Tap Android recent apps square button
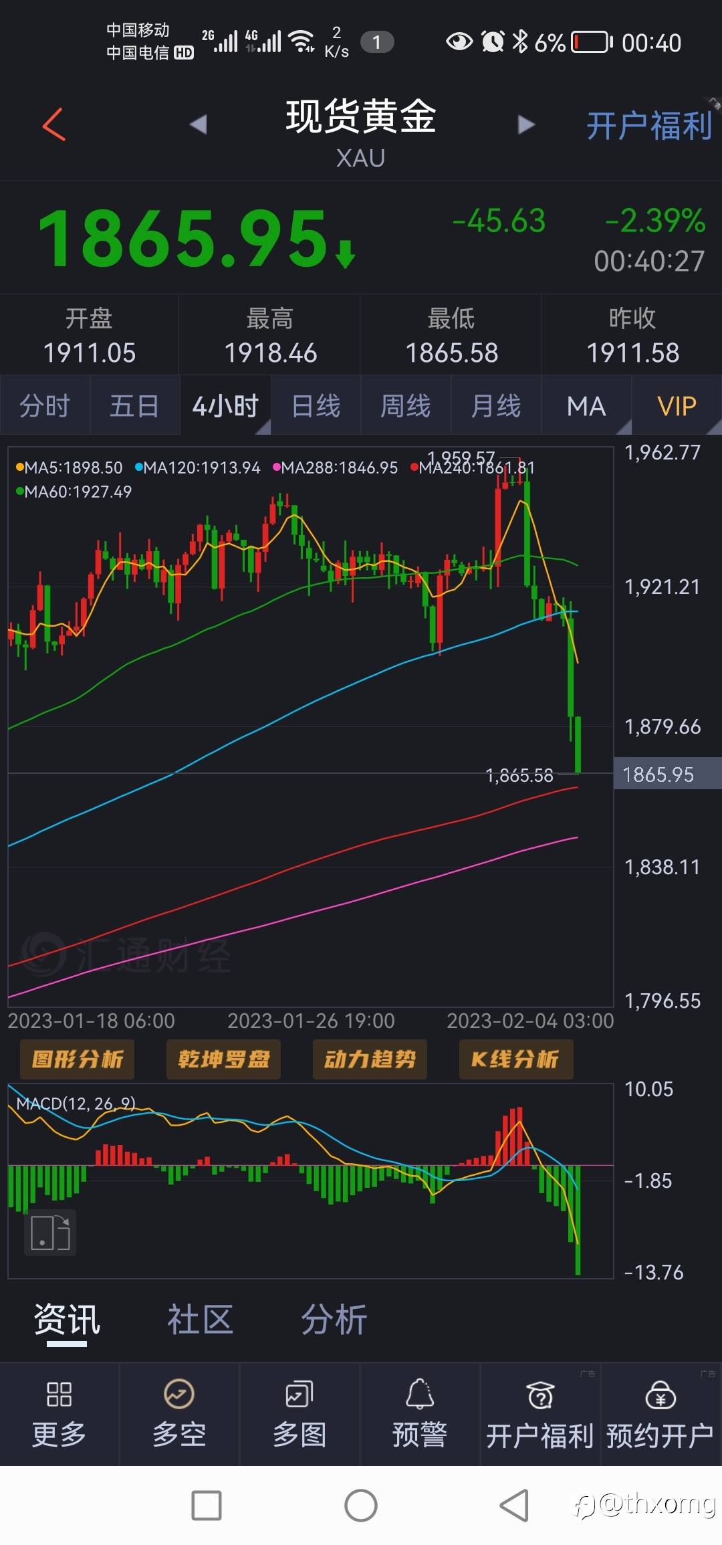 click(x=207, y=1506)
